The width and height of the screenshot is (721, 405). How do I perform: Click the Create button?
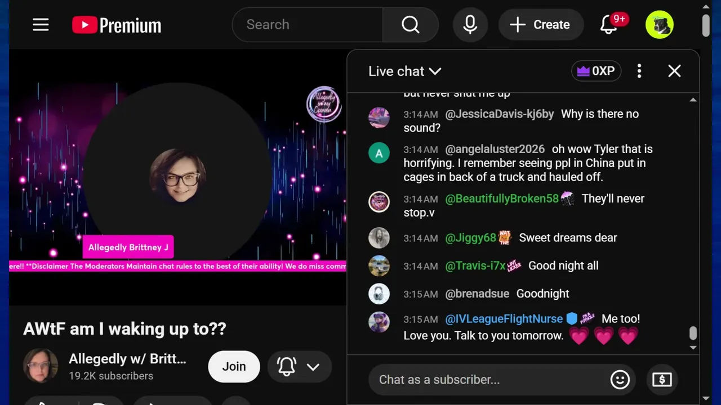[541, 25]
